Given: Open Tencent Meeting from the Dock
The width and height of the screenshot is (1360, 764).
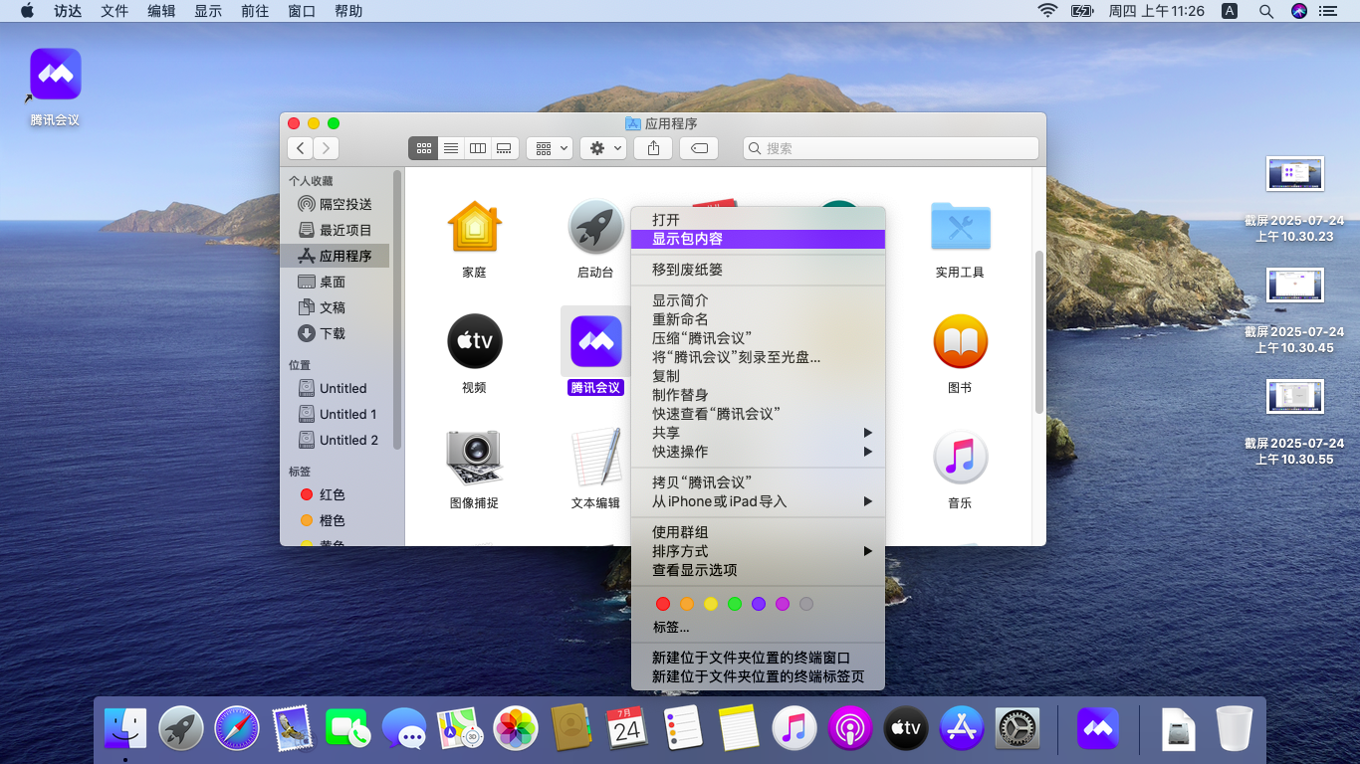Looking at the screenshot, I should click(x=1098, y=729).
